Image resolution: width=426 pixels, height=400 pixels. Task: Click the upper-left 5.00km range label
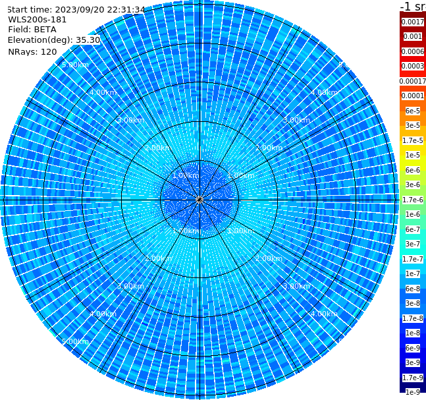click(x=75, y=65)
